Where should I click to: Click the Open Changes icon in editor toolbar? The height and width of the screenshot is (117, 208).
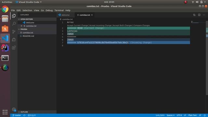194,15
